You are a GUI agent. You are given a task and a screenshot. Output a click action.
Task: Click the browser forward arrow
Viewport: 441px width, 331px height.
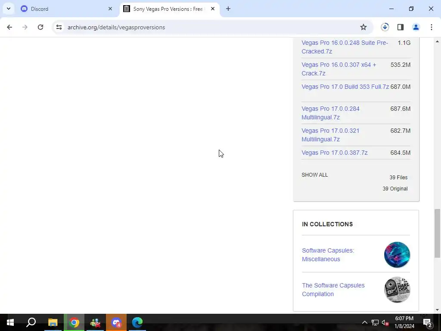pyautogui.click(x=25, y=27)
